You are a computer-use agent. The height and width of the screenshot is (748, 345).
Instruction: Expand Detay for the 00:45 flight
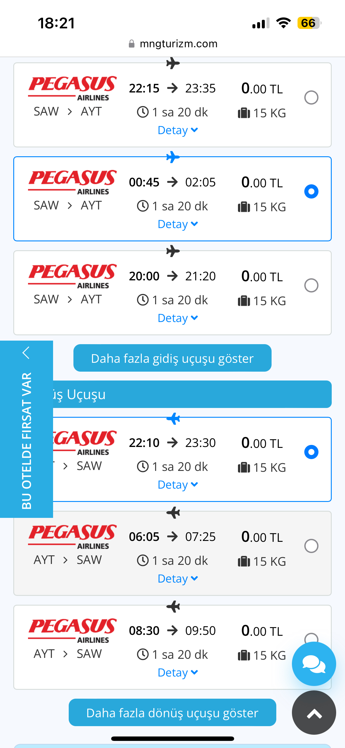pyautogui.click(x=178, y=224)
